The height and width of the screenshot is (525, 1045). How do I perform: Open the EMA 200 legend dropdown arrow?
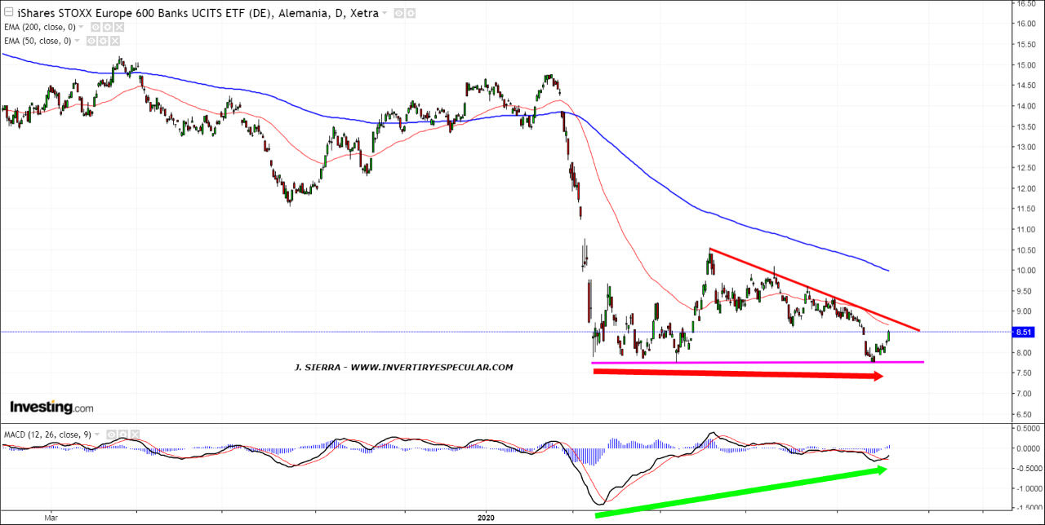pos(81,27)
